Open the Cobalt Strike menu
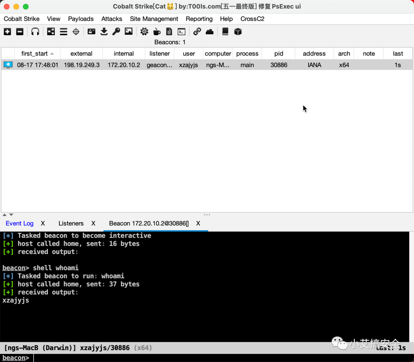The image size is (414, 362). [21, 19]
